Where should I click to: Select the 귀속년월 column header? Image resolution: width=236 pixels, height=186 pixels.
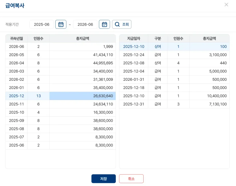coord(17,38)
